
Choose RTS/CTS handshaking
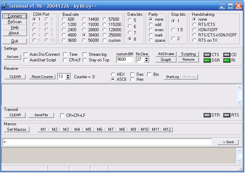(194, 25)
